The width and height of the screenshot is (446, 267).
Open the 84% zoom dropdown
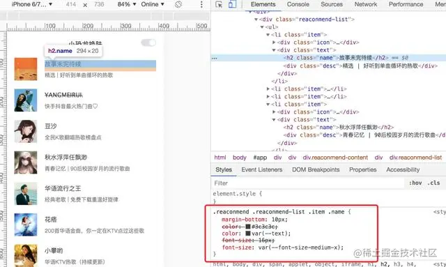[x=127, y=4]
